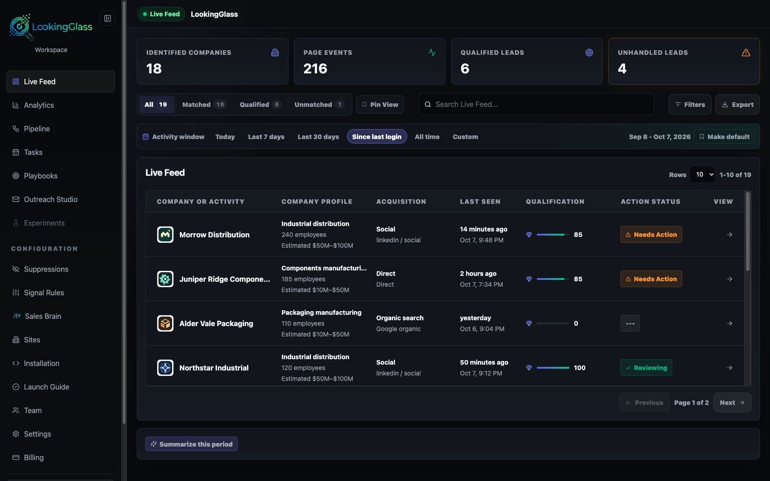Open the Custom activity window picker
This screenshot has height=481, width=770.
[465, 137]
